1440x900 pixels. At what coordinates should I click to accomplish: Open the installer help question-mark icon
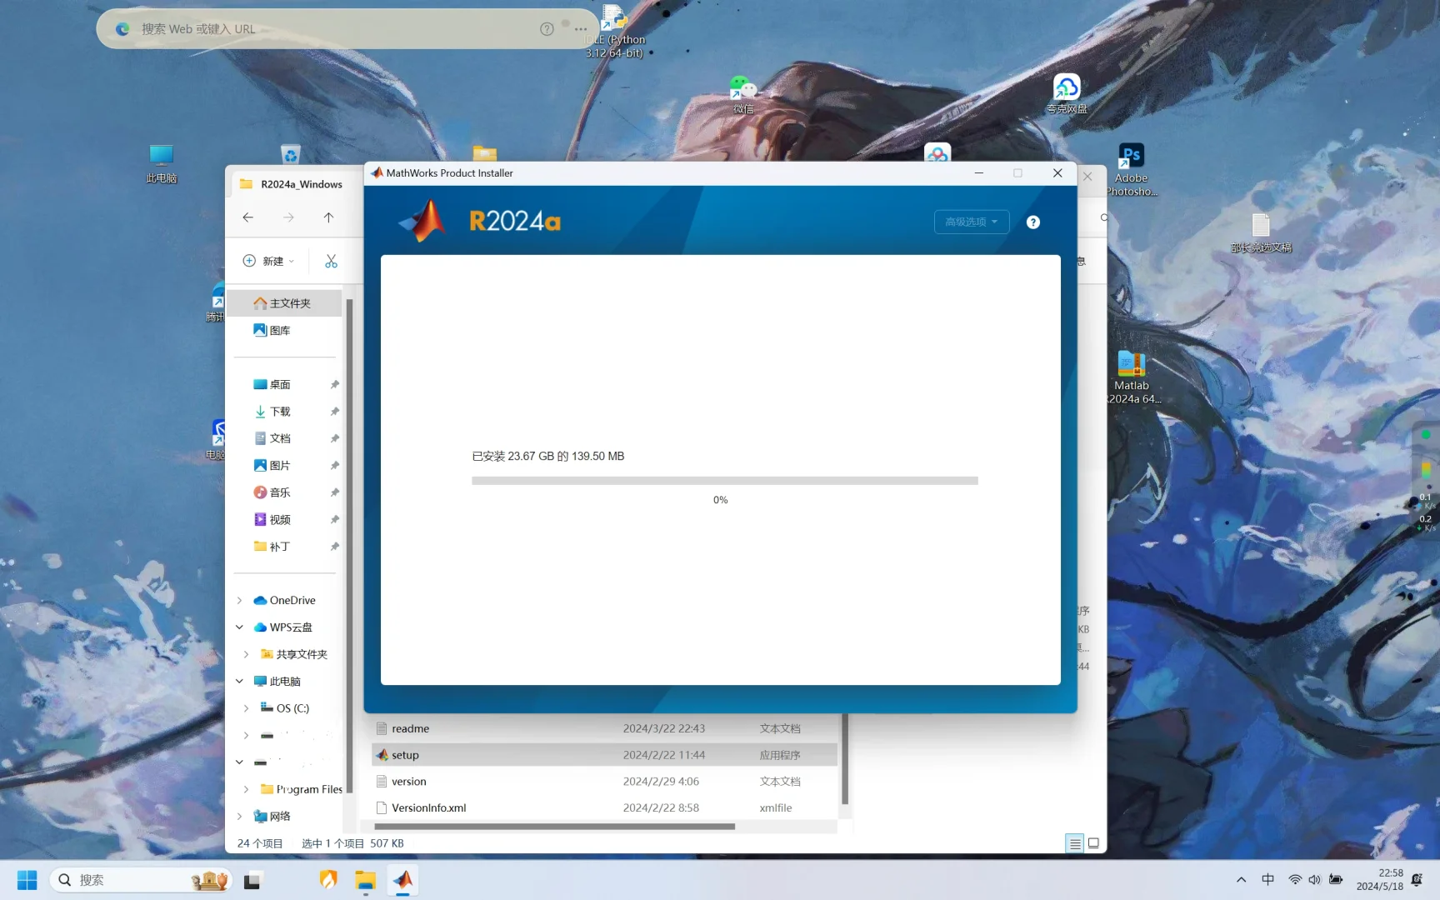click(1033, 222)
